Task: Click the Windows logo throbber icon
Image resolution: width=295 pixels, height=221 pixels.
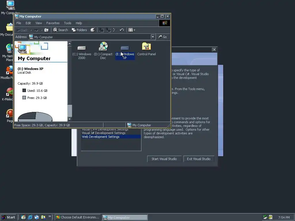Action: [x=164, y=23]
